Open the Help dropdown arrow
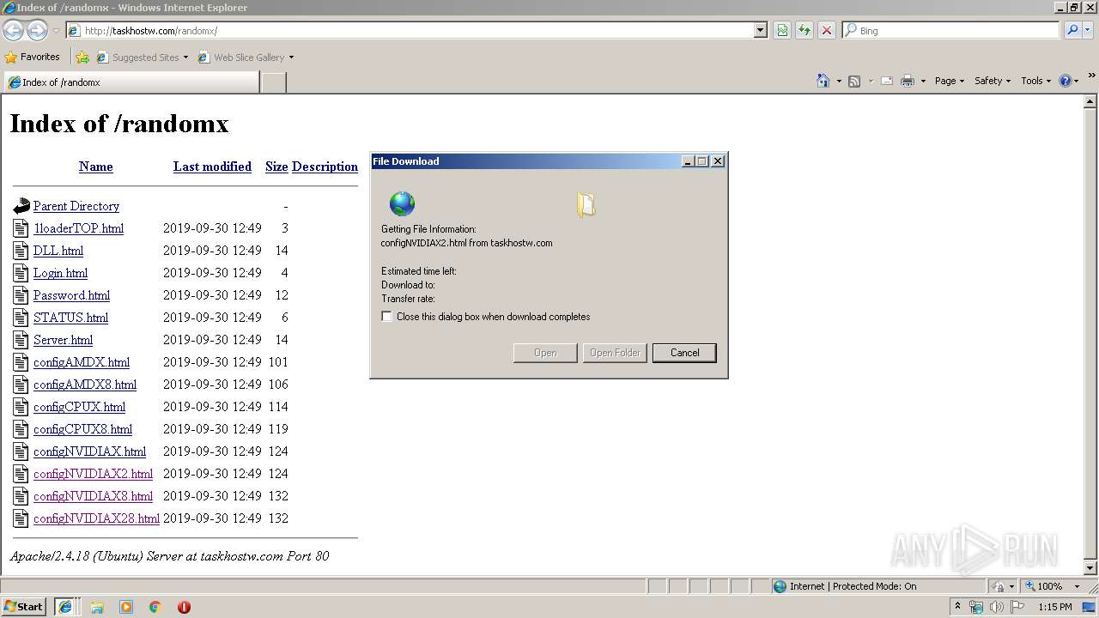This screenshot has height=618, width=1099. (1077, 81)
